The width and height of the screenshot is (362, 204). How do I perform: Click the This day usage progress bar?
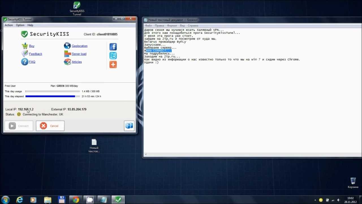click(52, 91)
